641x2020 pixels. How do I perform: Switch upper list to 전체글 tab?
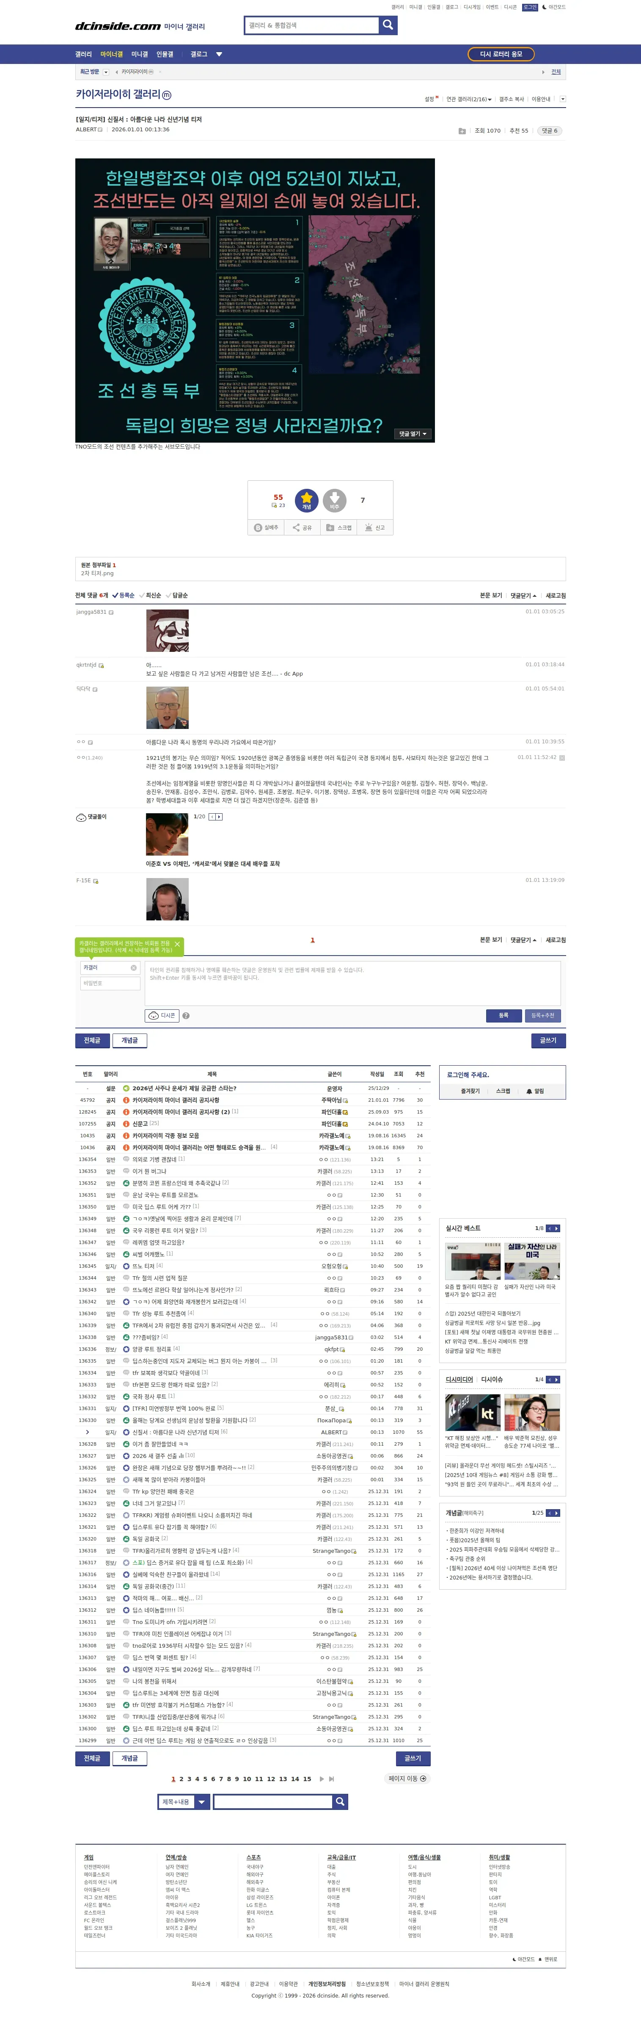93,1041
